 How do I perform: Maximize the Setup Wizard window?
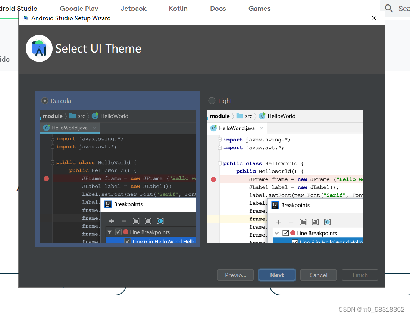352,18
